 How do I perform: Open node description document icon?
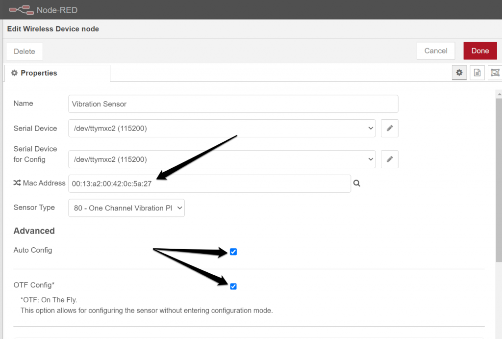tap(477, 73)
